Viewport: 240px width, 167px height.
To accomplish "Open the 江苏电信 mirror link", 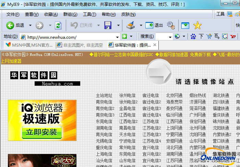I will pos(151,121).
